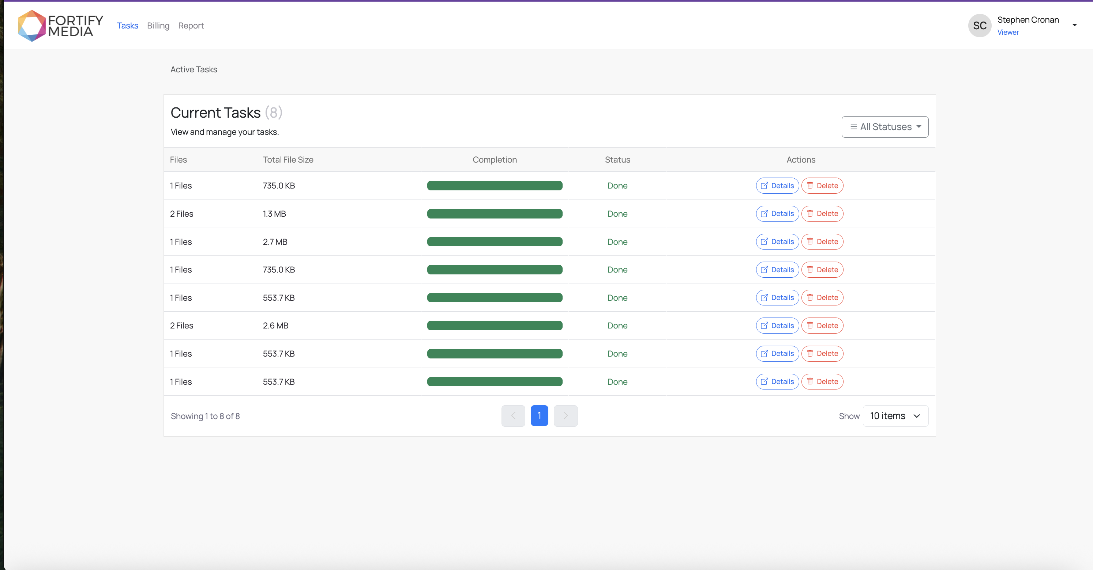
Task: Go to the previous page with the left chevron
Action: point(513,416)
